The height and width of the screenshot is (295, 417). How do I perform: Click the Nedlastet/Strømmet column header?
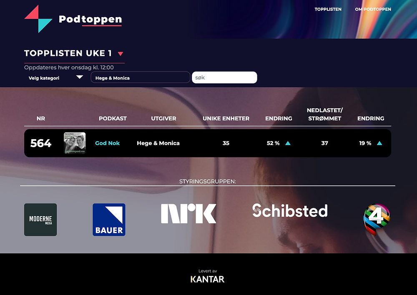(325, 114)
